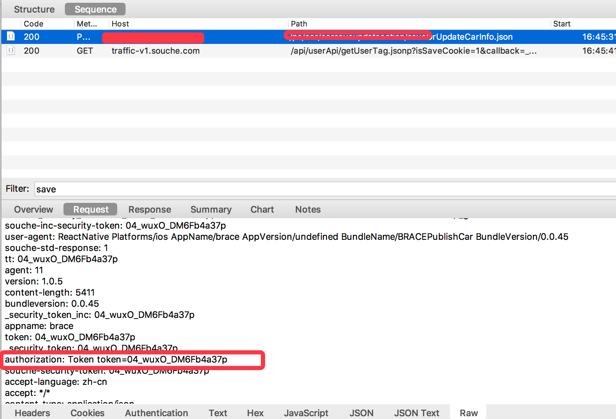
Task: Click the souche-inc-security-token header line
Action: 115,226
